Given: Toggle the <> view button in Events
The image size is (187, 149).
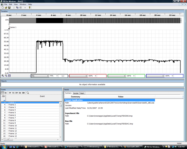Looking at the screenshot, I should [x=3, y=93].
